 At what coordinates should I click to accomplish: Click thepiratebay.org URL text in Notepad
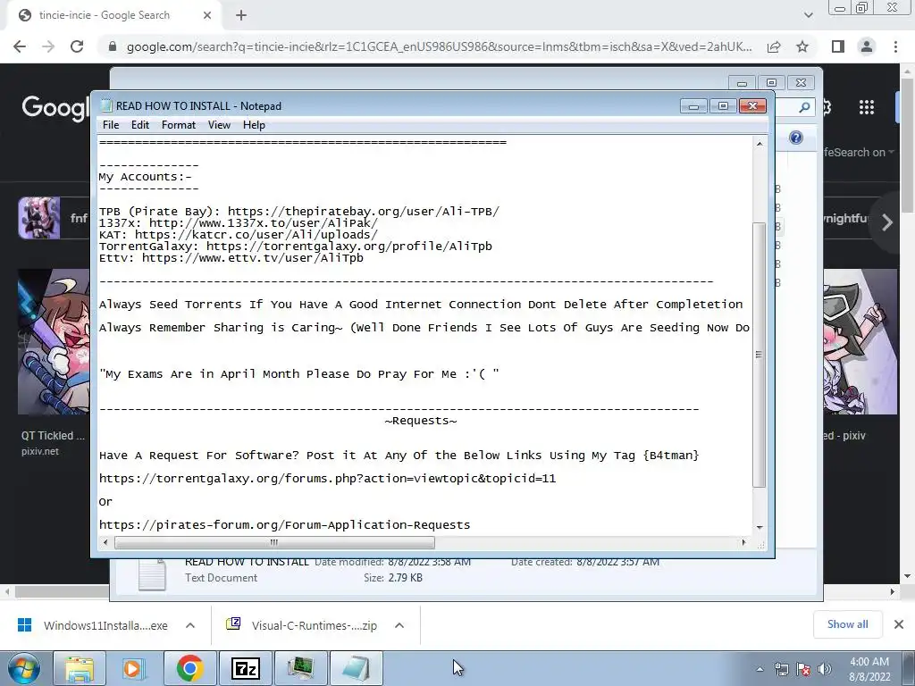click(363, 212)
